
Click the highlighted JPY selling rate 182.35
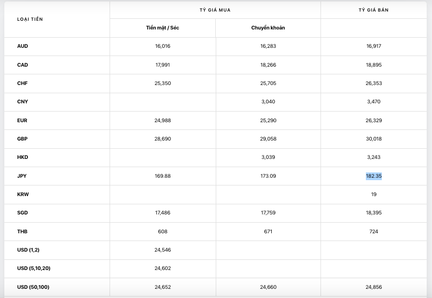coord(374,176)
